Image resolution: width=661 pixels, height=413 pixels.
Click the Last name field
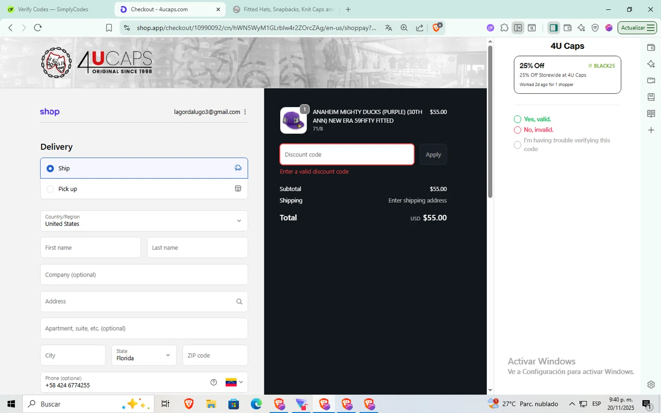click(x=197, y=247)
